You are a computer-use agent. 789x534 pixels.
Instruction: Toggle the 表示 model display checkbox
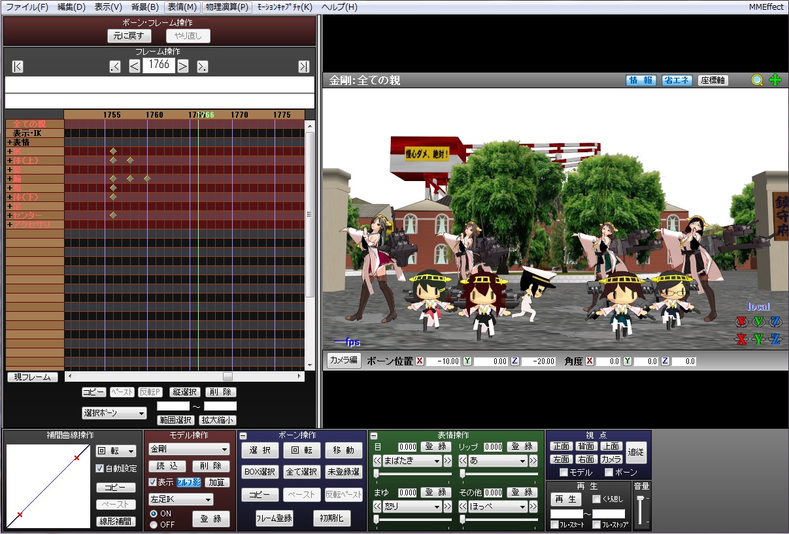tap(152, 482)
